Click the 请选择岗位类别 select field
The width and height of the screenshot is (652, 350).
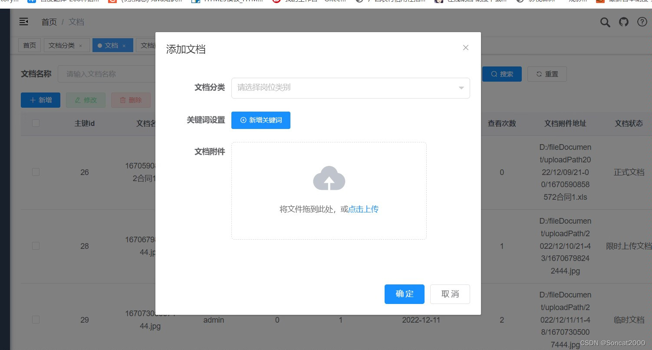click(x=350, y=88)
